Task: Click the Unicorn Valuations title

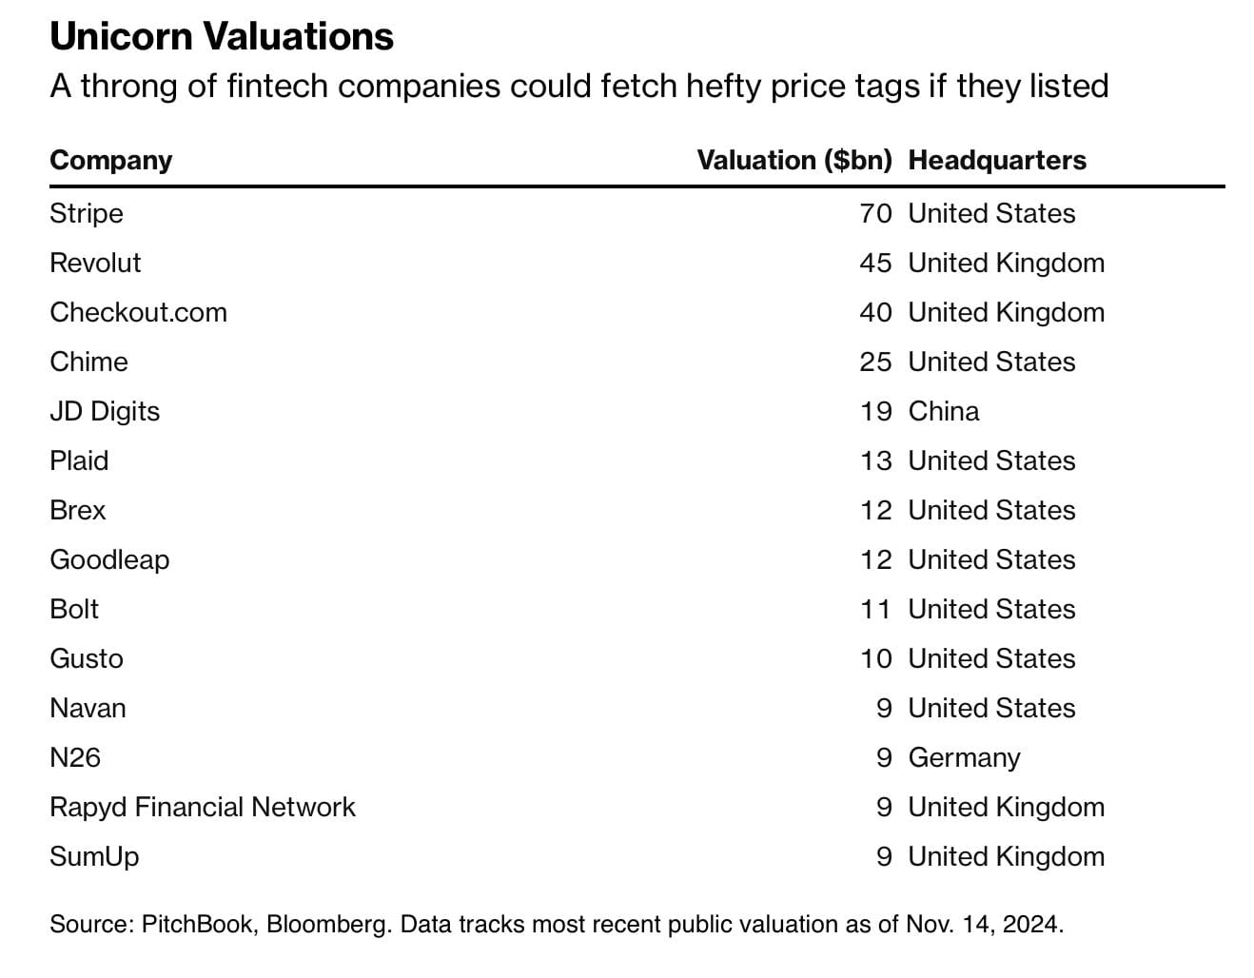Action: (x=222, y=36)
